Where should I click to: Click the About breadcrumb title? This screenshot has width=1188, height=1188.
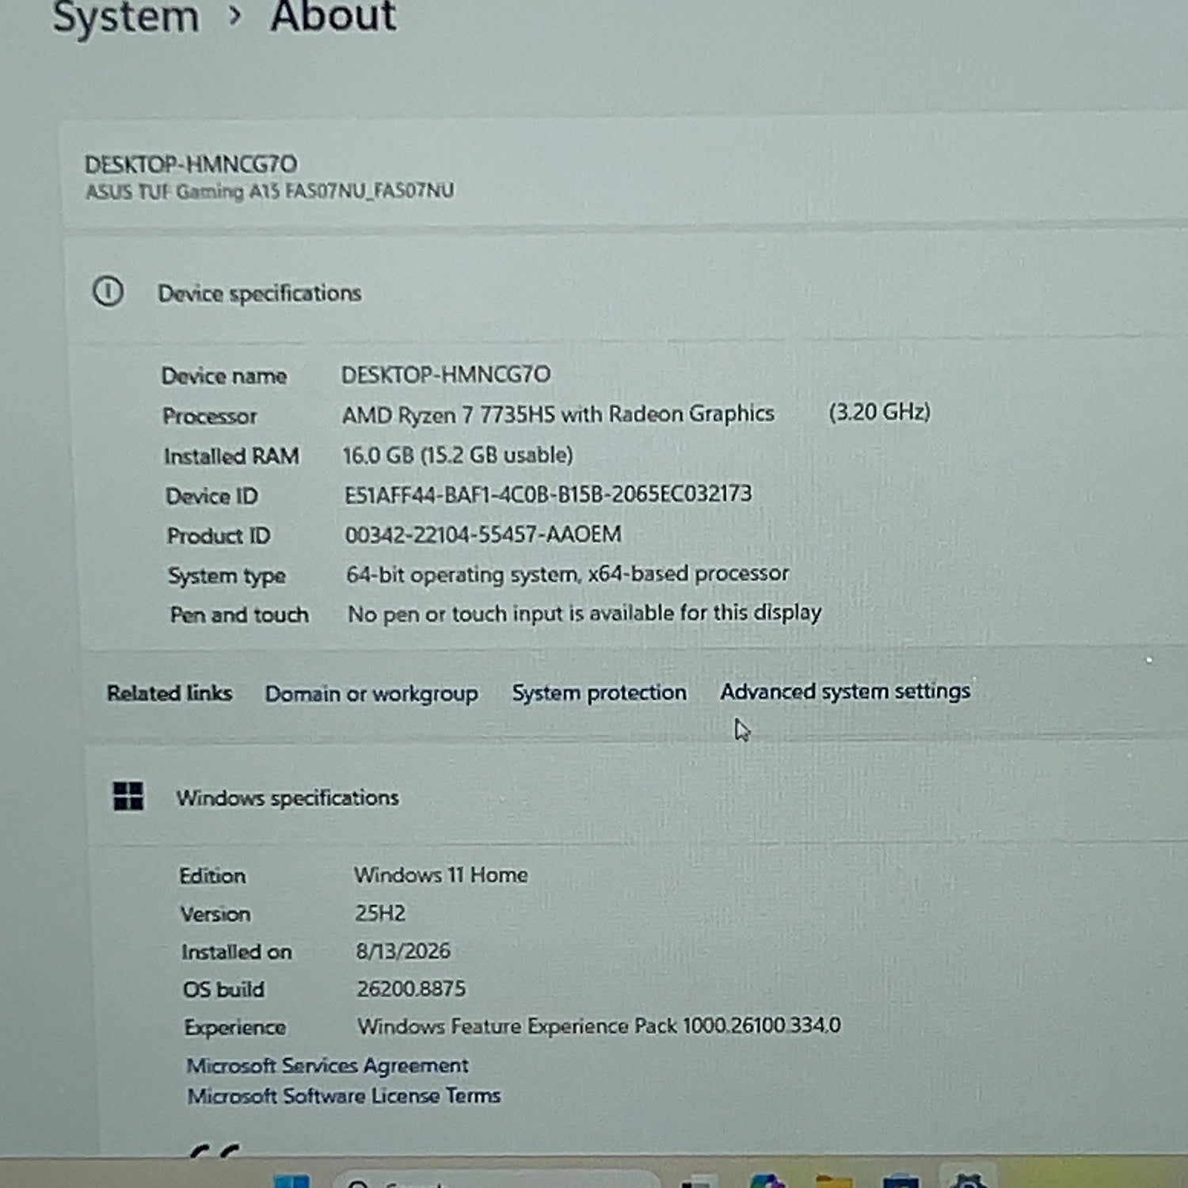click(x=333, y=16)
